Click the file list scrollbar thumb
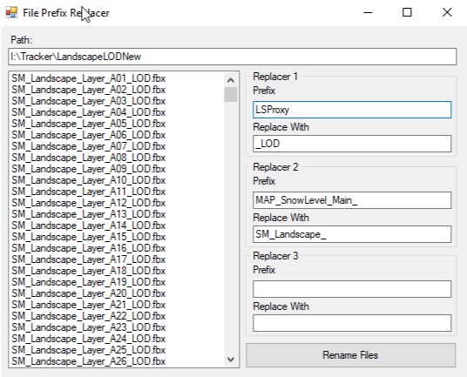467x377 pixels. coord(231,95)
